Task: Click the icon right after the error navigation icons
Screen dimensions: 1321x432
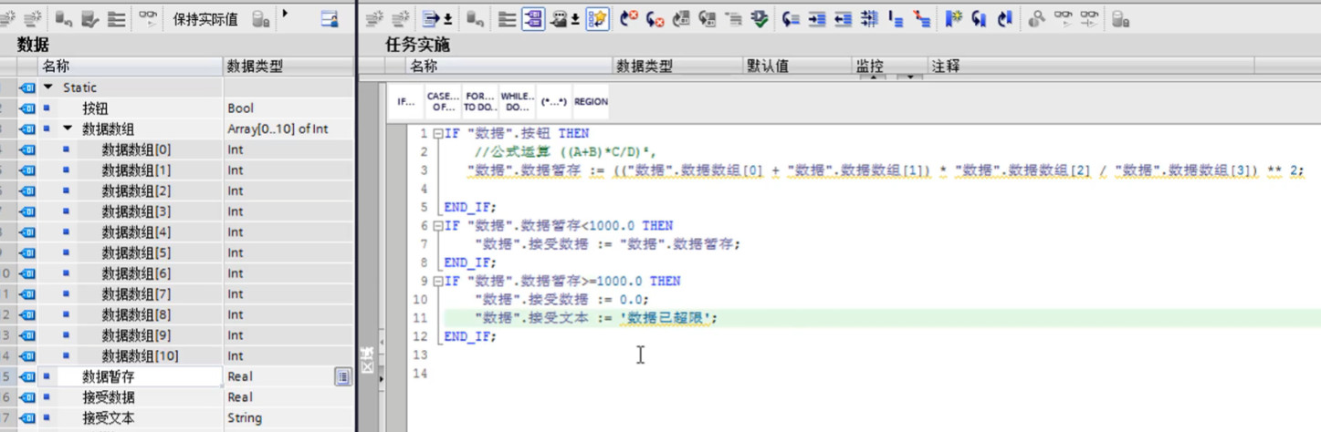Action: [680, 18]
